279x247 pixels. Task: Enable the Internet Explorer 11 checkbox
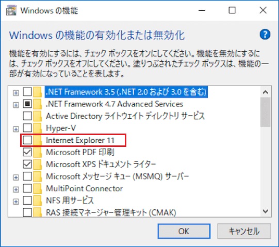point(27,140)
